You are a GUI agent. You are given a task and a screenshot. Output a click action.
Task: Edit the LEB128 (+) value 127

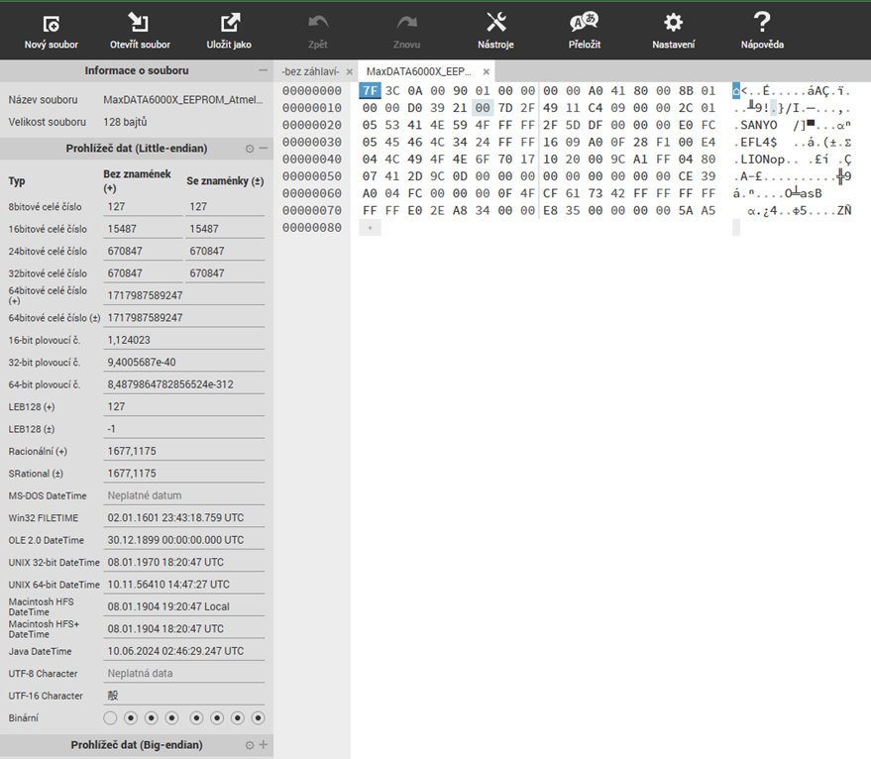coord(184,406)
